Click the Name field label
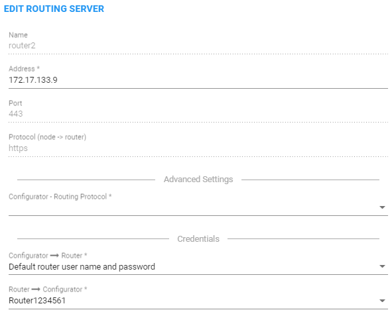 [x=18, y=35]
